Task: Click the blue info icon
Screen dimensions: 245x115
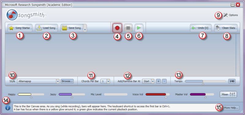Action: (x=8, y=108)
